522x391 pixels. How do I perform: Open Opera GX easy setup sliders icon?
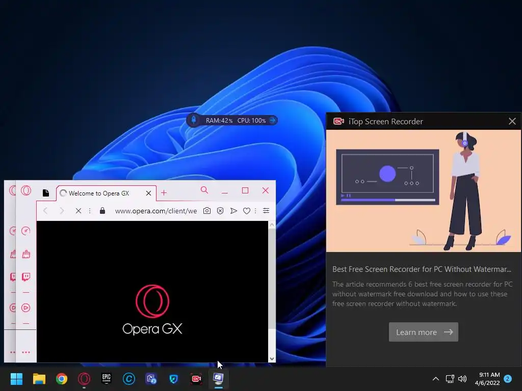point(266,210)
